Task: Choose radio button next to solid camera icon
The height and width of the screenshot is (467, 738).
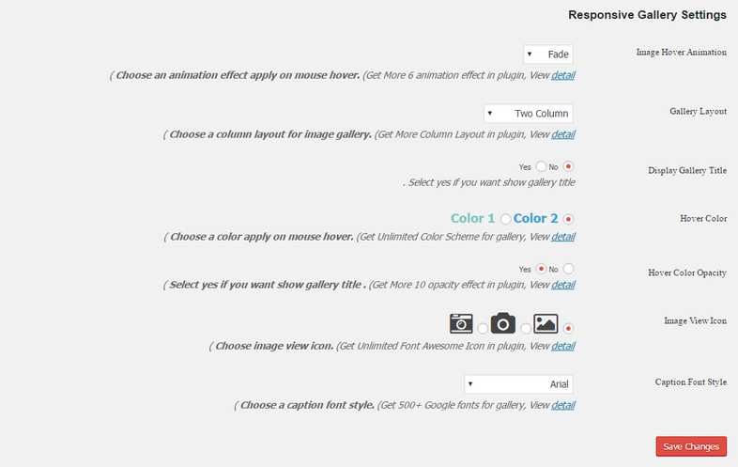Action: coord(526,329)
